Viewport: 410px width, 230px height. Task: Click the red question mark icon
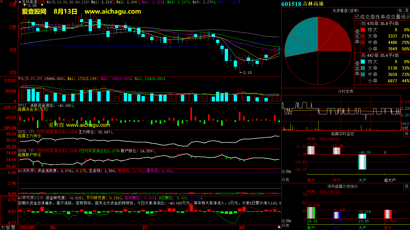16,2
